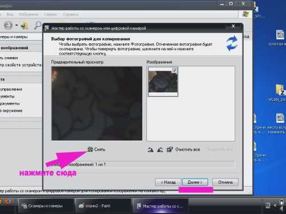The height and width of the screenshot is (214, 286).
Task: Open image properties icon
Action: click(x=170, y=150)
